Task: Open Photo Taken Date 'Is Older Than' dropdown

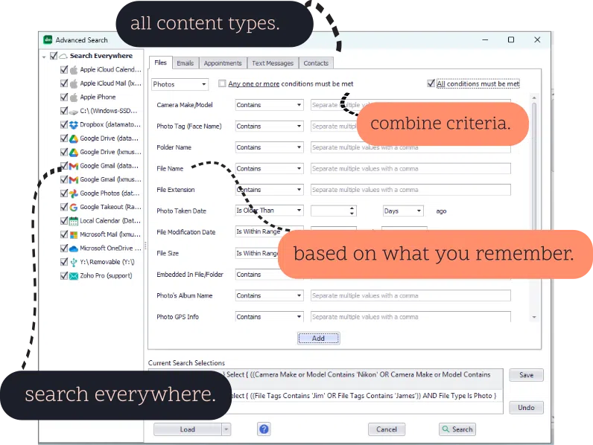Action: pos(269,211)
